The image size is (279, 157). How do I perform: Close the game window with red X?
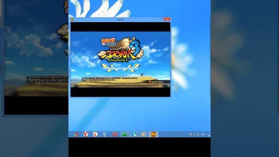[x=167, y=19]
